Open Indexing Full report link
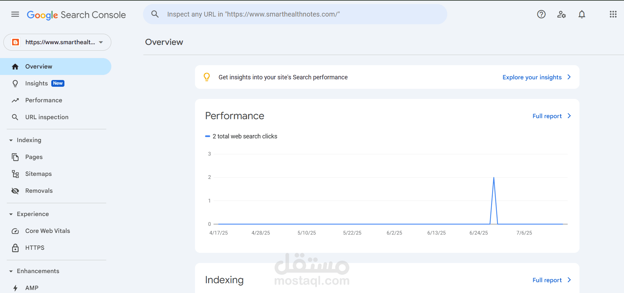Screen dimensions: 624x293 [x=547, y=280]
